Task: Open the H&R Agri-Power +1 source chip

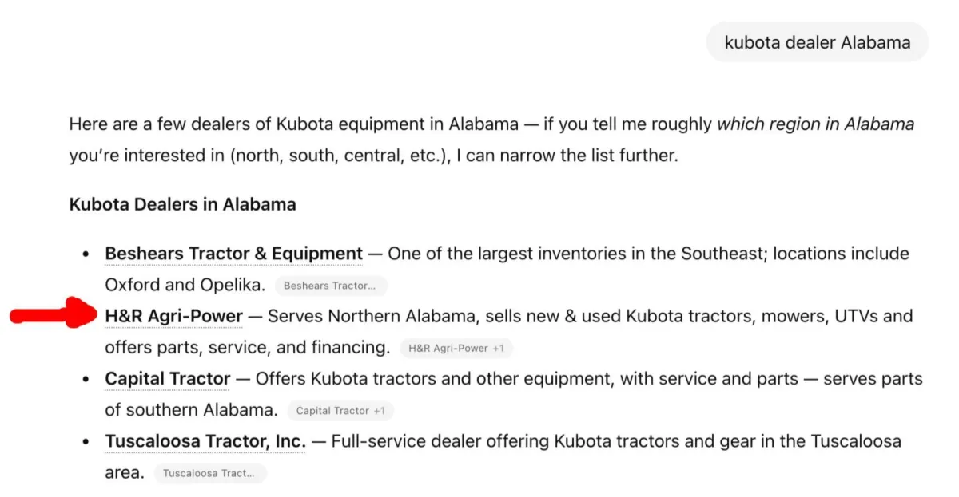Action: (x=456, y=348)
